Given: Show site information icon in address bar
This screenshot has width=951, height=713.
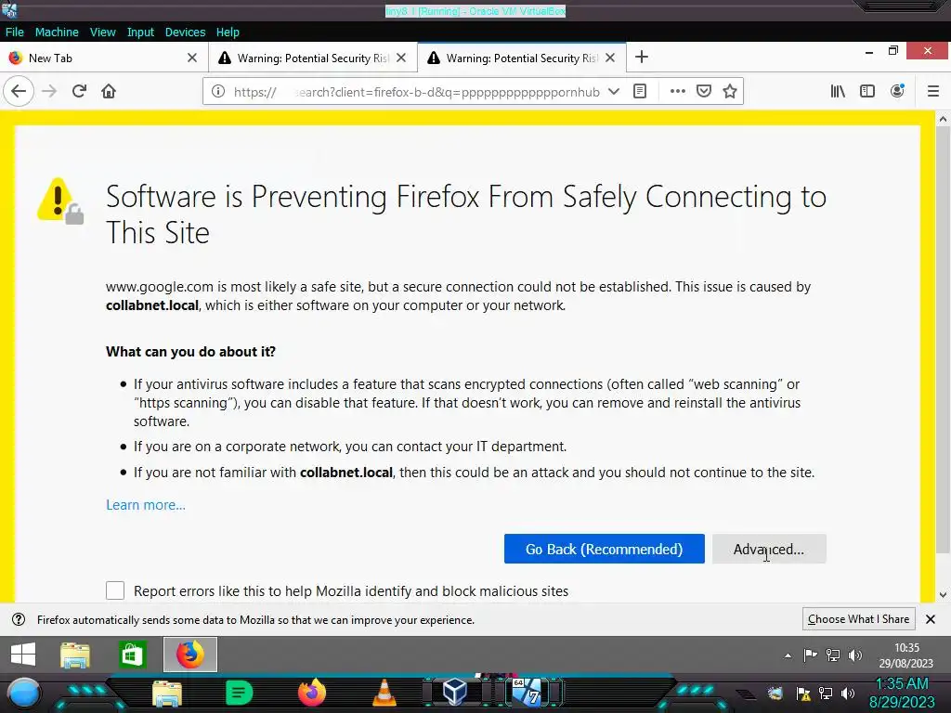Looking at the screenshot, I should 217,92.
